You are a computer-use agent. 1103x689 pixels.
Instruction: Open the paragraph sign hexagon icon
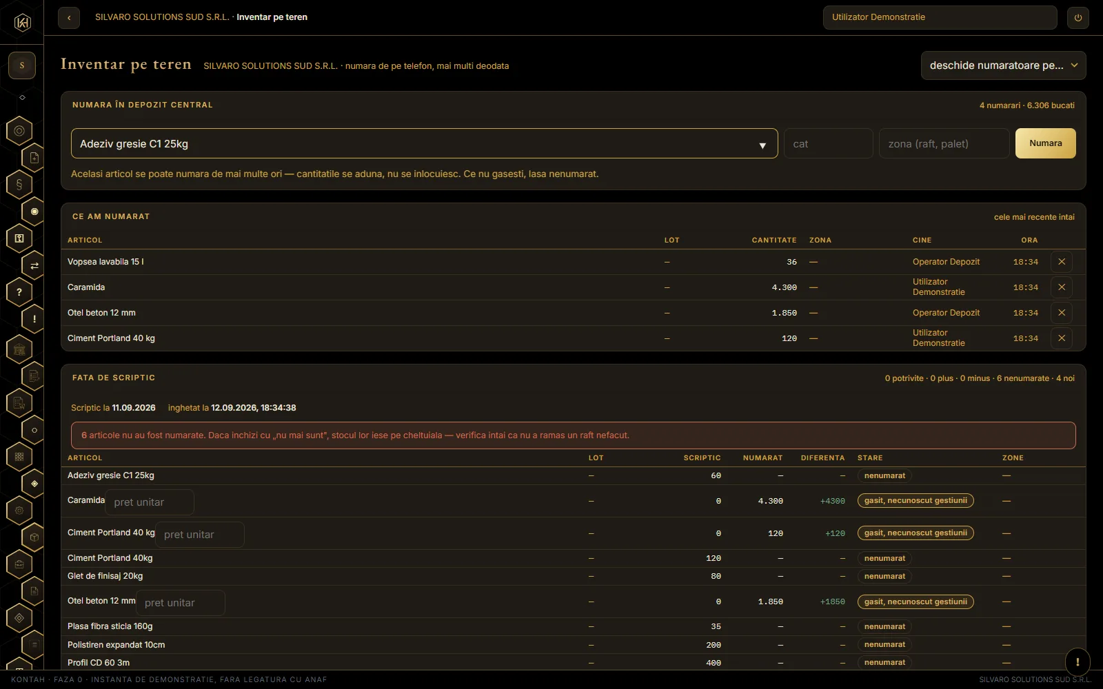tap(19, 185)
